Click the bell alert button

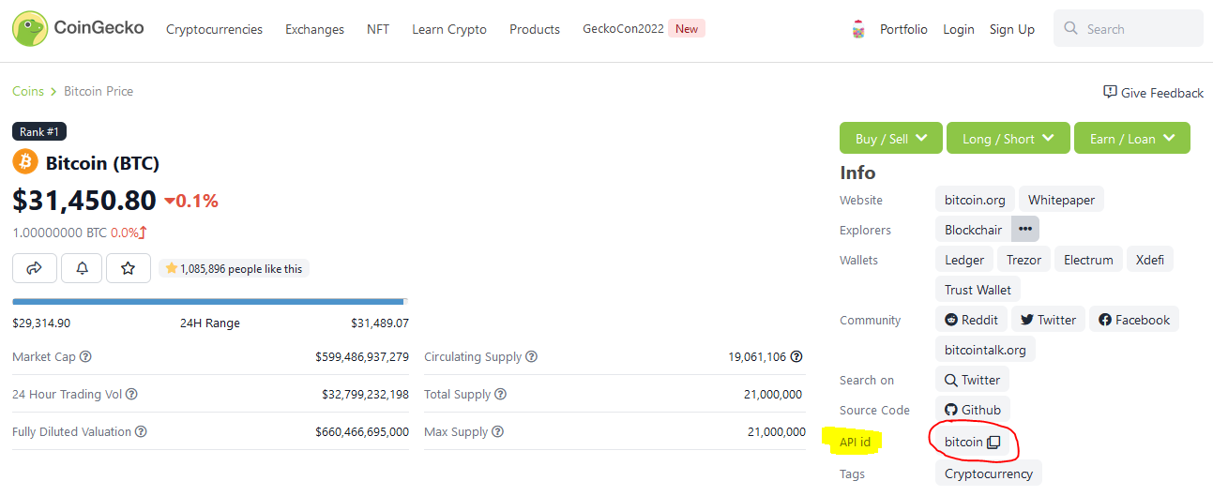[82, 268]
